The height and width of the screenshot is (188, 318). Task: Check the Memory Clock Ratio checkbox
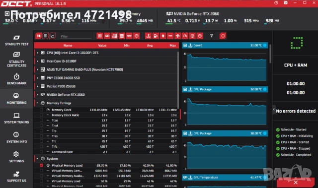coord(41,115)
